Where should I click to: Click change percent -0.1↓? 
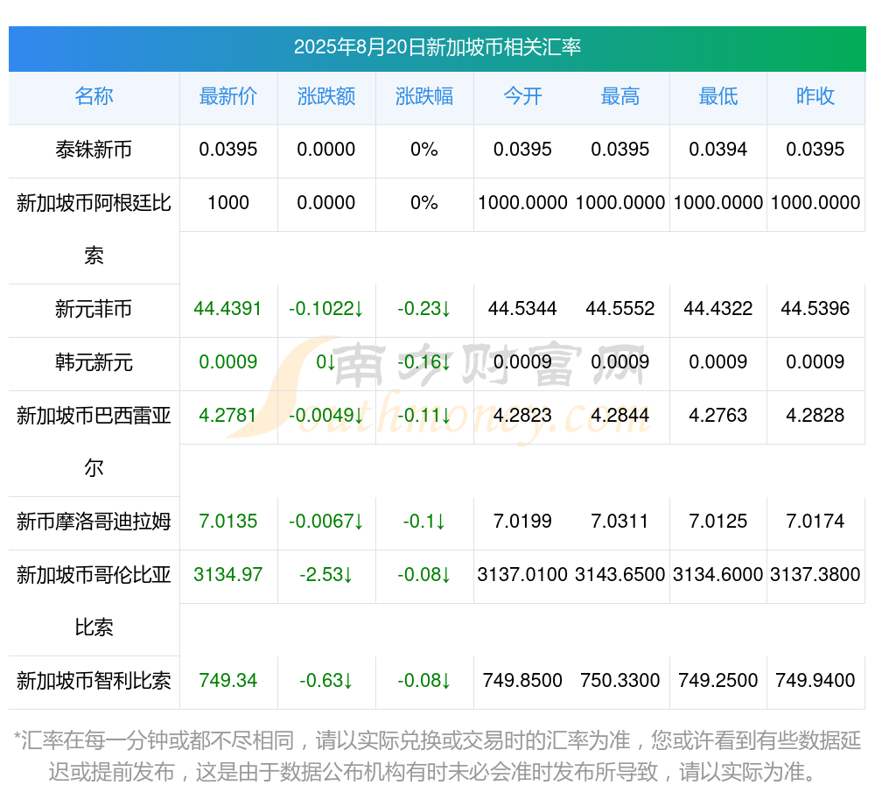[424, 521]
